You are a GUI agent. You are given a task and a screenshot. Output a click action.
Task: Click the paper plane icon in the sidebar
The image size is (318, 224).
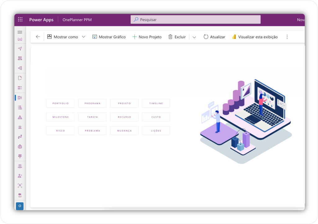(20, 49)
